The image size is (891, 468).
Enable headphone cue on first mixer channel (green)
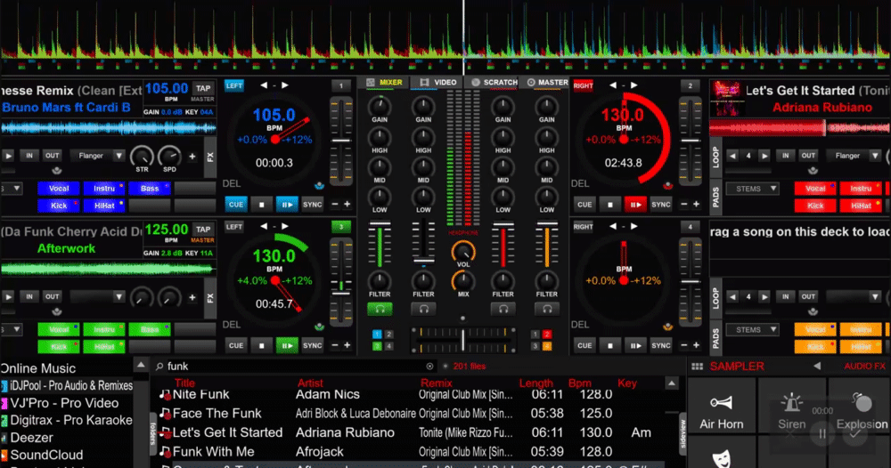pyautogui.click(x=380, y=309)
